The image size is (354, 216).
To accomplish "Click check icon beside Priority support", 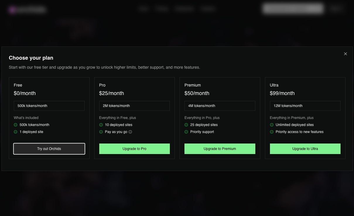I will [186, 132].
